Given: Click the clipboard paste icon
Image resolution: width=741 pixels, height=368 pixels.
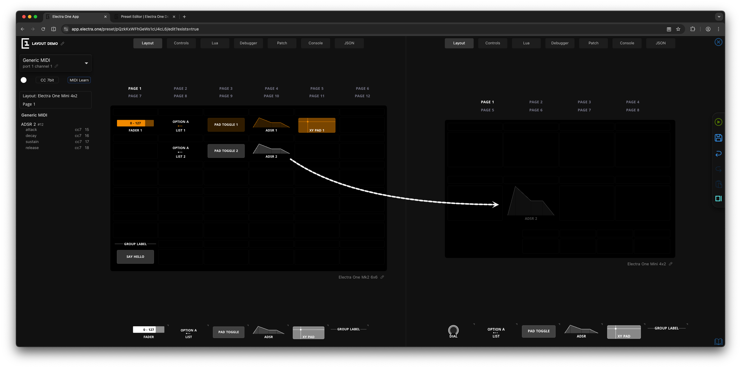Looking at the screenshot, I should pyautogui.click(x=719, y=184).
